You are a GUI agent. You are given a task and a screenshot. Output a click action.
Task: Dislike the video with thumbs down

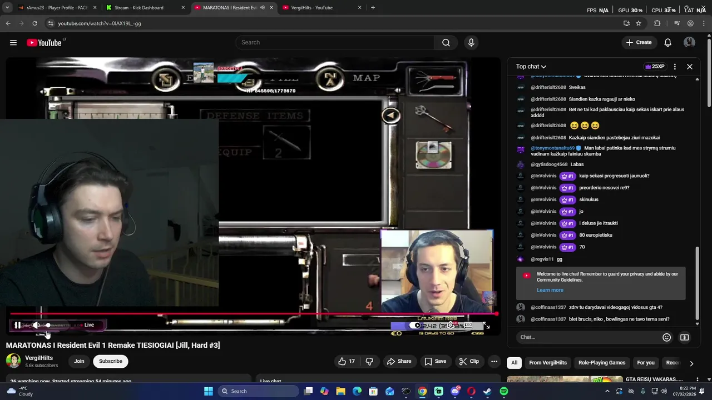tap(369, 361)
